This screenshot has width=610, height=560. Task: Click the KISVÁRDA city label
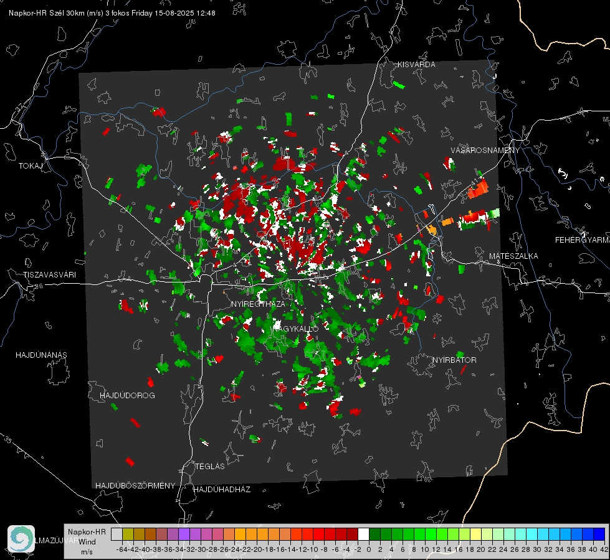[x=416, y=65]
